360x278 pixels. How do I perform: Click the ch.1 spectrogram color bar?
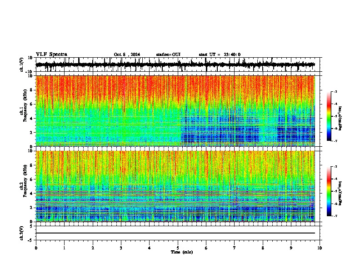click(329, 116)
